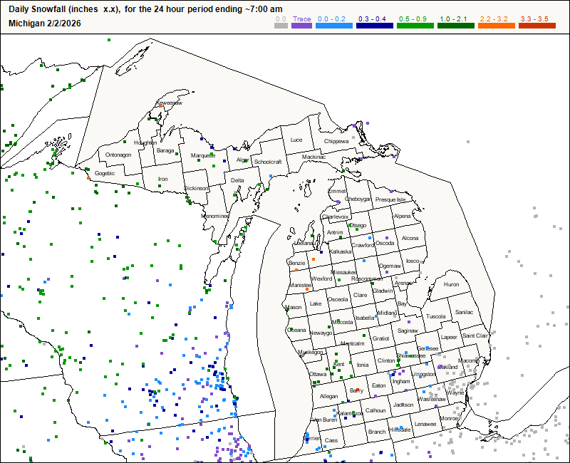This screenshot has height=463, width=570.
Task: Choose the dark blue 0.3 - 0.4 legend swatch
Action: click(x=374, y=26)
